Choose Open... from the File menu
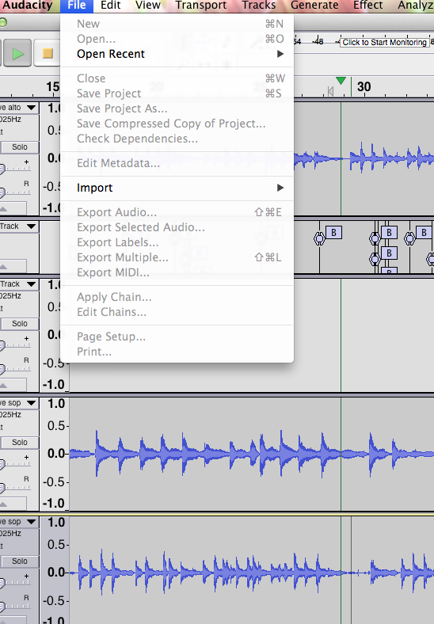Image resolution: width=434 pixels, height=624 pixels. click(177, 39)
